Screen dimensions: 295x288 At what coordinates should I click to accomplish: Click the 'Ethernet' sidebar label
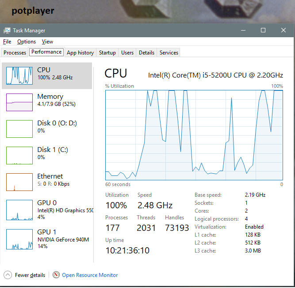click(50, 176)
